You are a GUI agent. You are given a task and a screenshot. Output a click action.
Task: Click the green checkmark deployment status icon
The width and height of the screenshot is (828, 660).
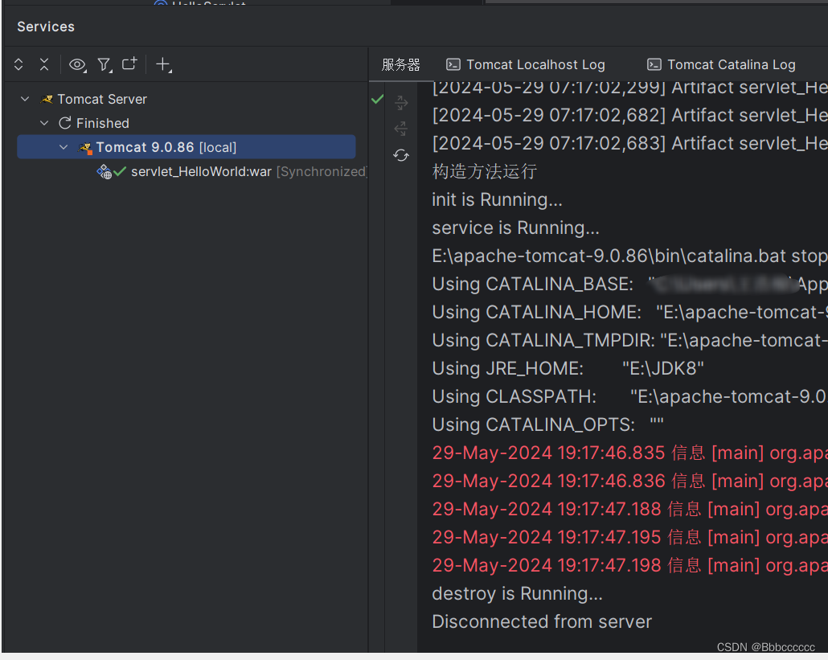coord(377,99)
